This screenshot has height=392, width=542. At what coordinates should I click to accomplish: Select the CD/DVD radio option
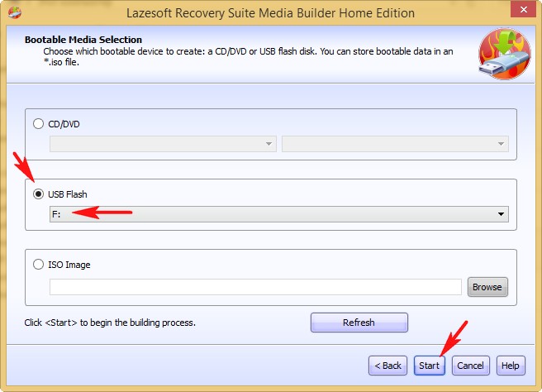pyautogui.click(x=38, y=124)
